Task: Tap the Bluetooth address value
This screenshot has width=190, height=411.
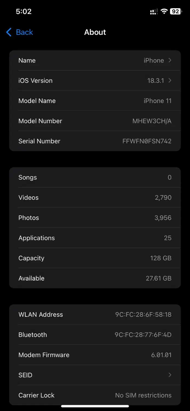Action: 143,335
